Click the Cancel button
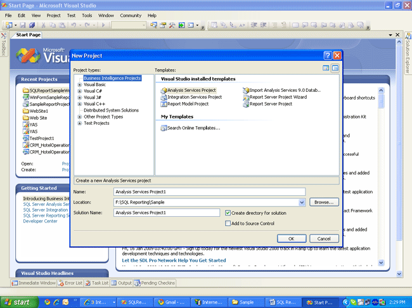 coord(324,239)
